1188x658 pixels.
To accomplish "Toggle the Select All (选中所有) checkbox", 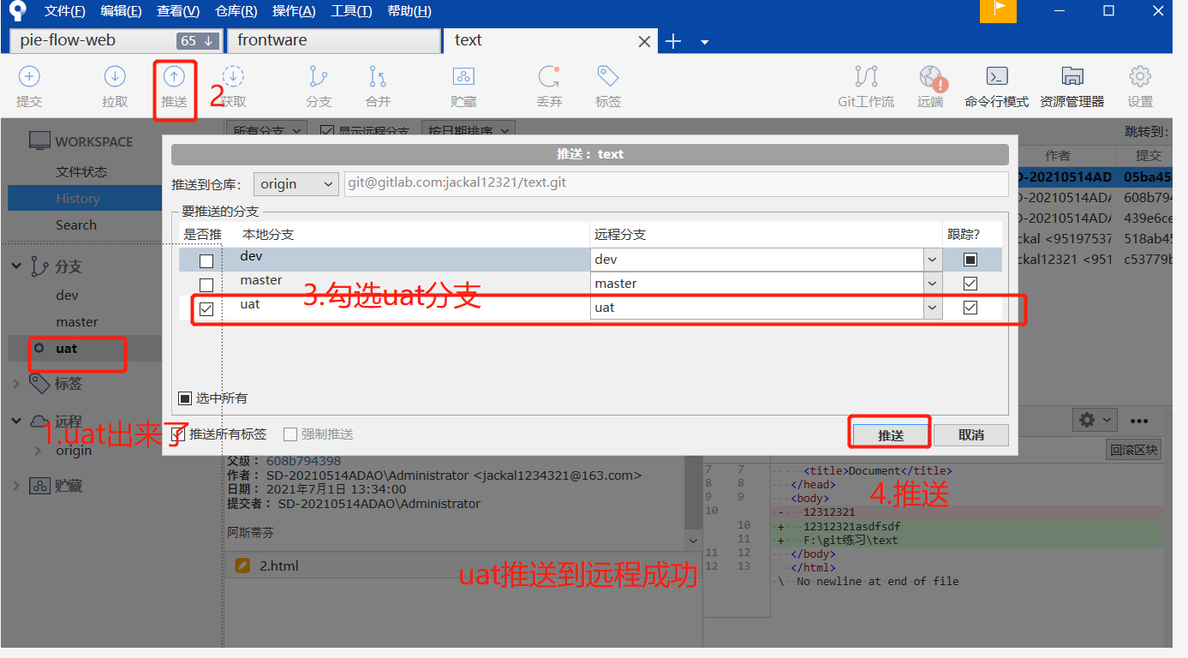I will 185,398.
